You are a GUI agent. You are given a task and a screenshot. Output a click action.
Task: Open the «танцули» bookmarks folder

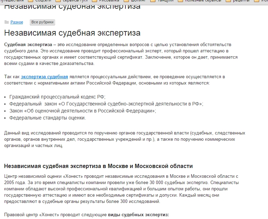click(162, 1)
